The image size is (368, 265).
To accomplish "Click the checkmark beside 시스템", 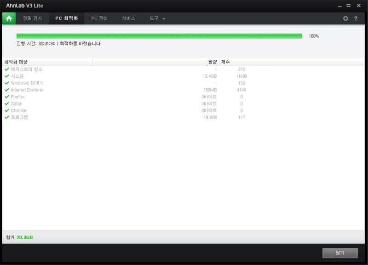I will pyautogui.click(x=7, y=76).
